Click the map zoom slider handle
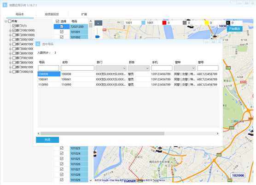 coord(98,37)
